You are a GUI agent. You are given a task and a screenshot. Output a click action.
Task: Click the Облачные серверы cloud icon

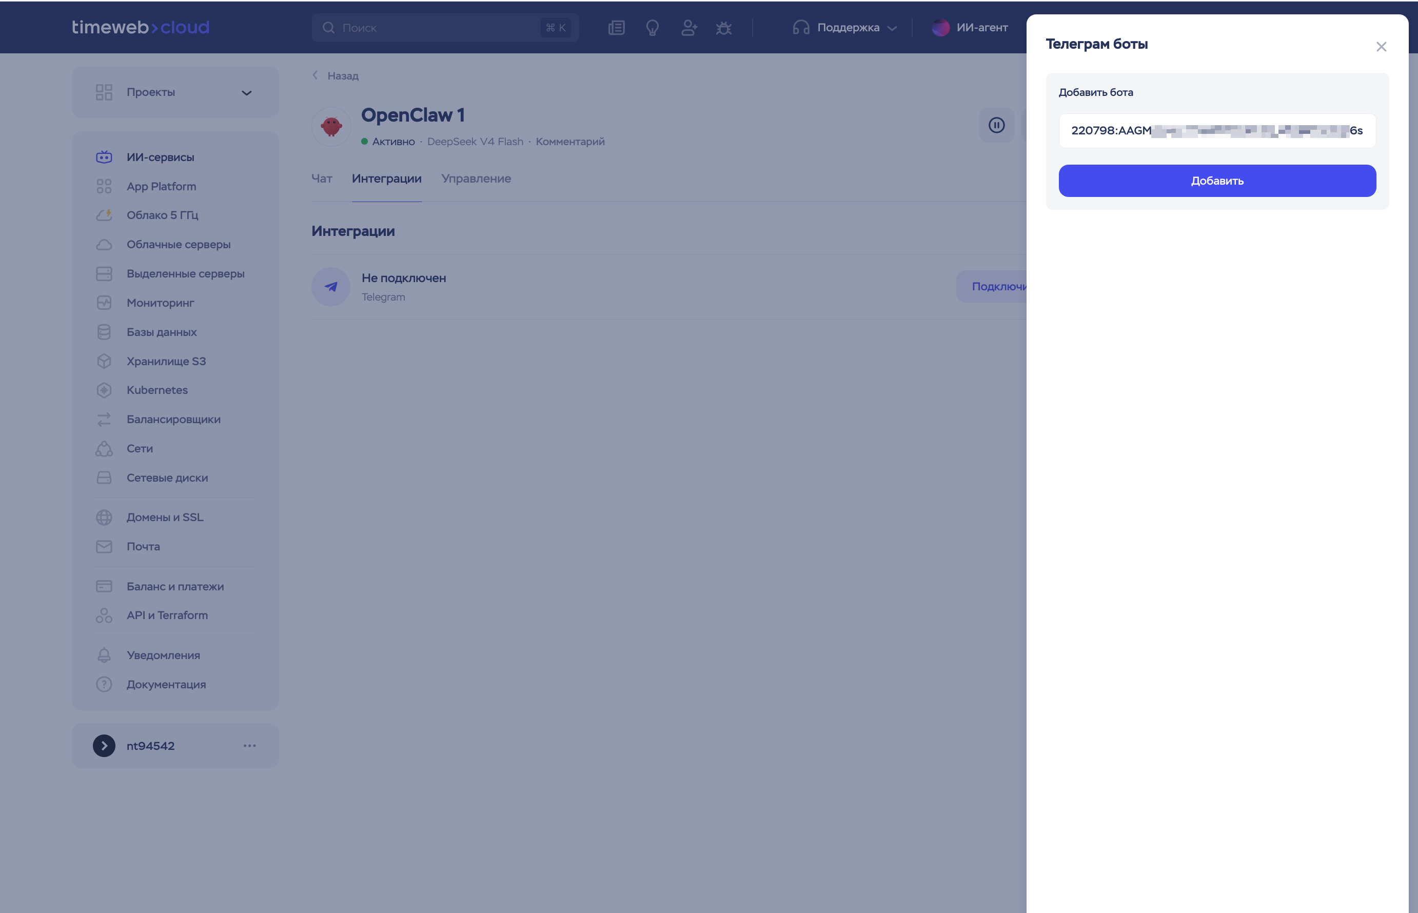pyautogui.click(x=104, y=244)
